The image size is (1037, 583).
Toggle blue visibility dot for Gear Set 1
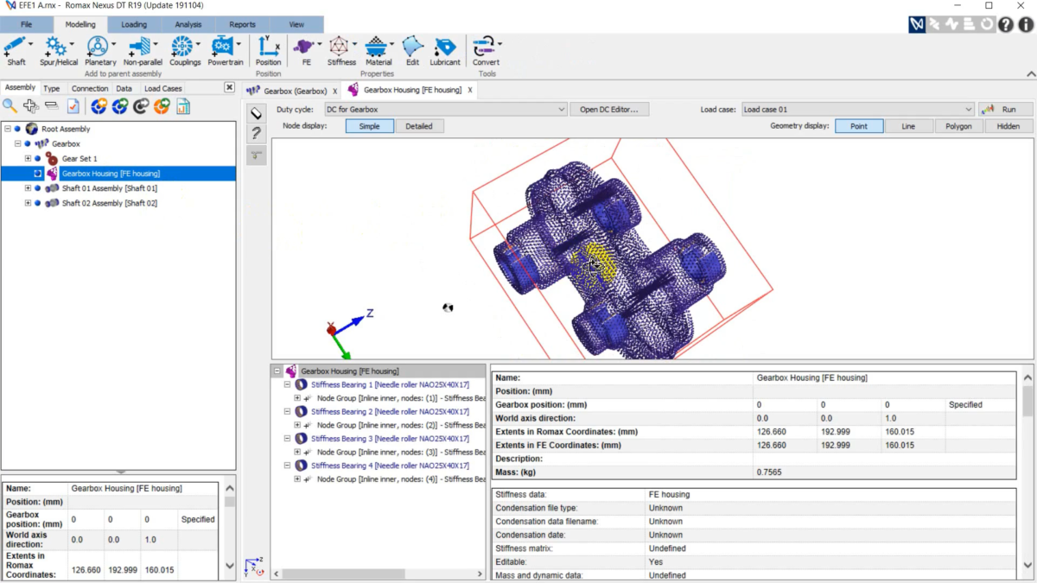tap(37, 159)
